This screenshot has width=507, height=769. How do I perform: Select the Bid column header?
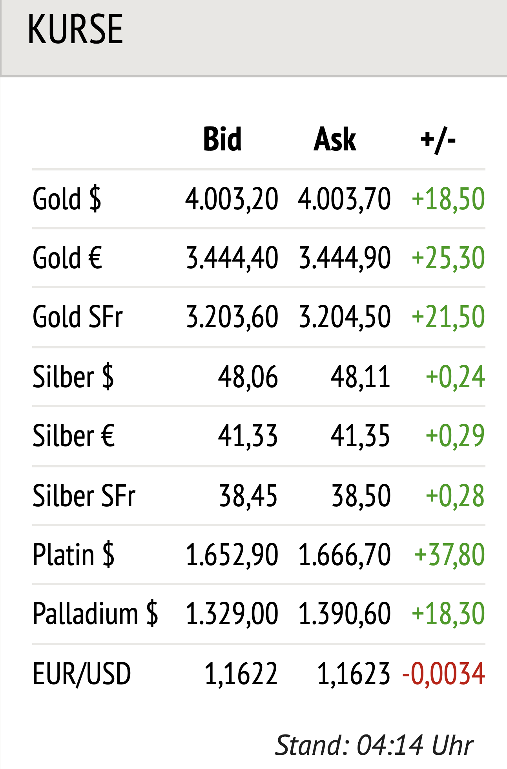tap(222, 139)
